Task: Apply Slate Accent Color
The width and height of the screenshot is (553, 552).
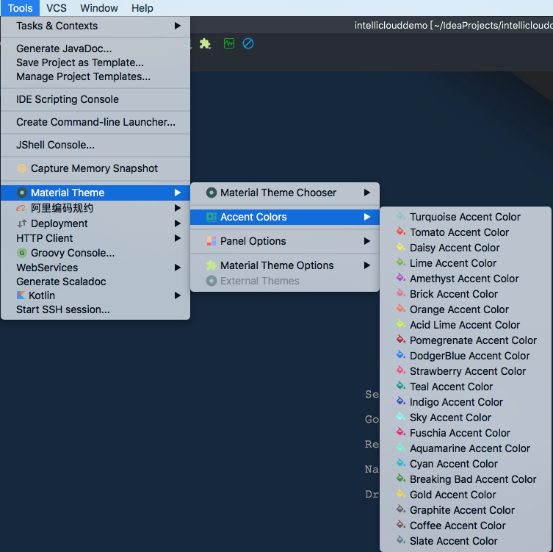Action: pos(466,541)
